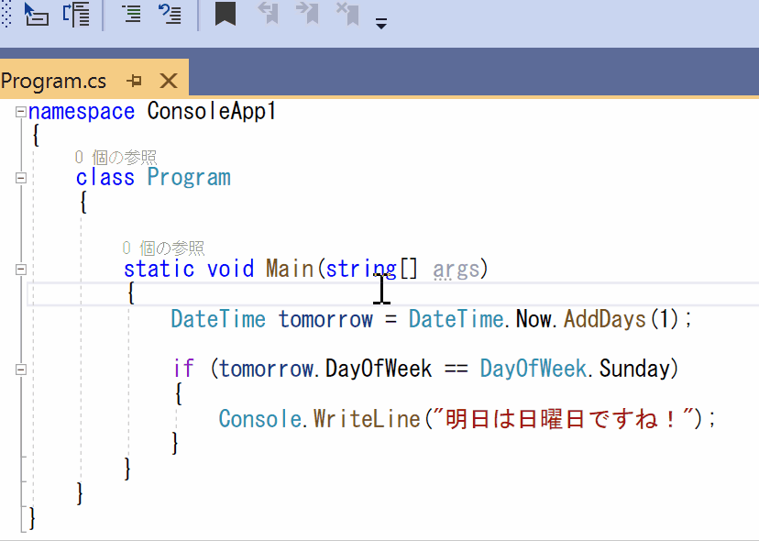
Task: Click the void keyword
Action: pos(230,270)
